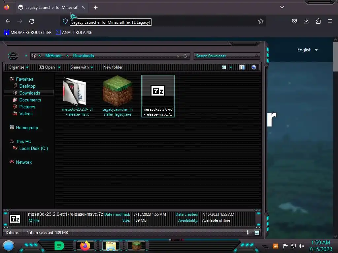
Task: Open Firefox extensions puzzle icon
Action: (318, 21)
